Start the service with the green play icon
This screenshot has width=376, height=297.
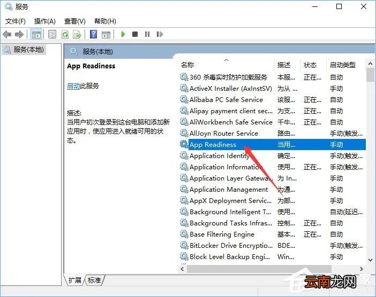pos(123,34)
